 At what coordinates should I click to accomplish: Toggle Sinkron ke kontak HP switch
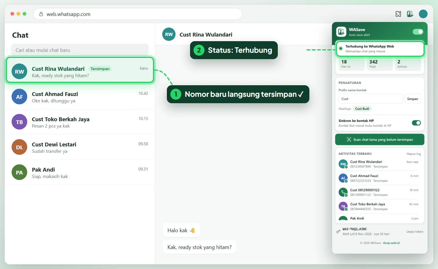pyautogui.click(x=416, y=123)
